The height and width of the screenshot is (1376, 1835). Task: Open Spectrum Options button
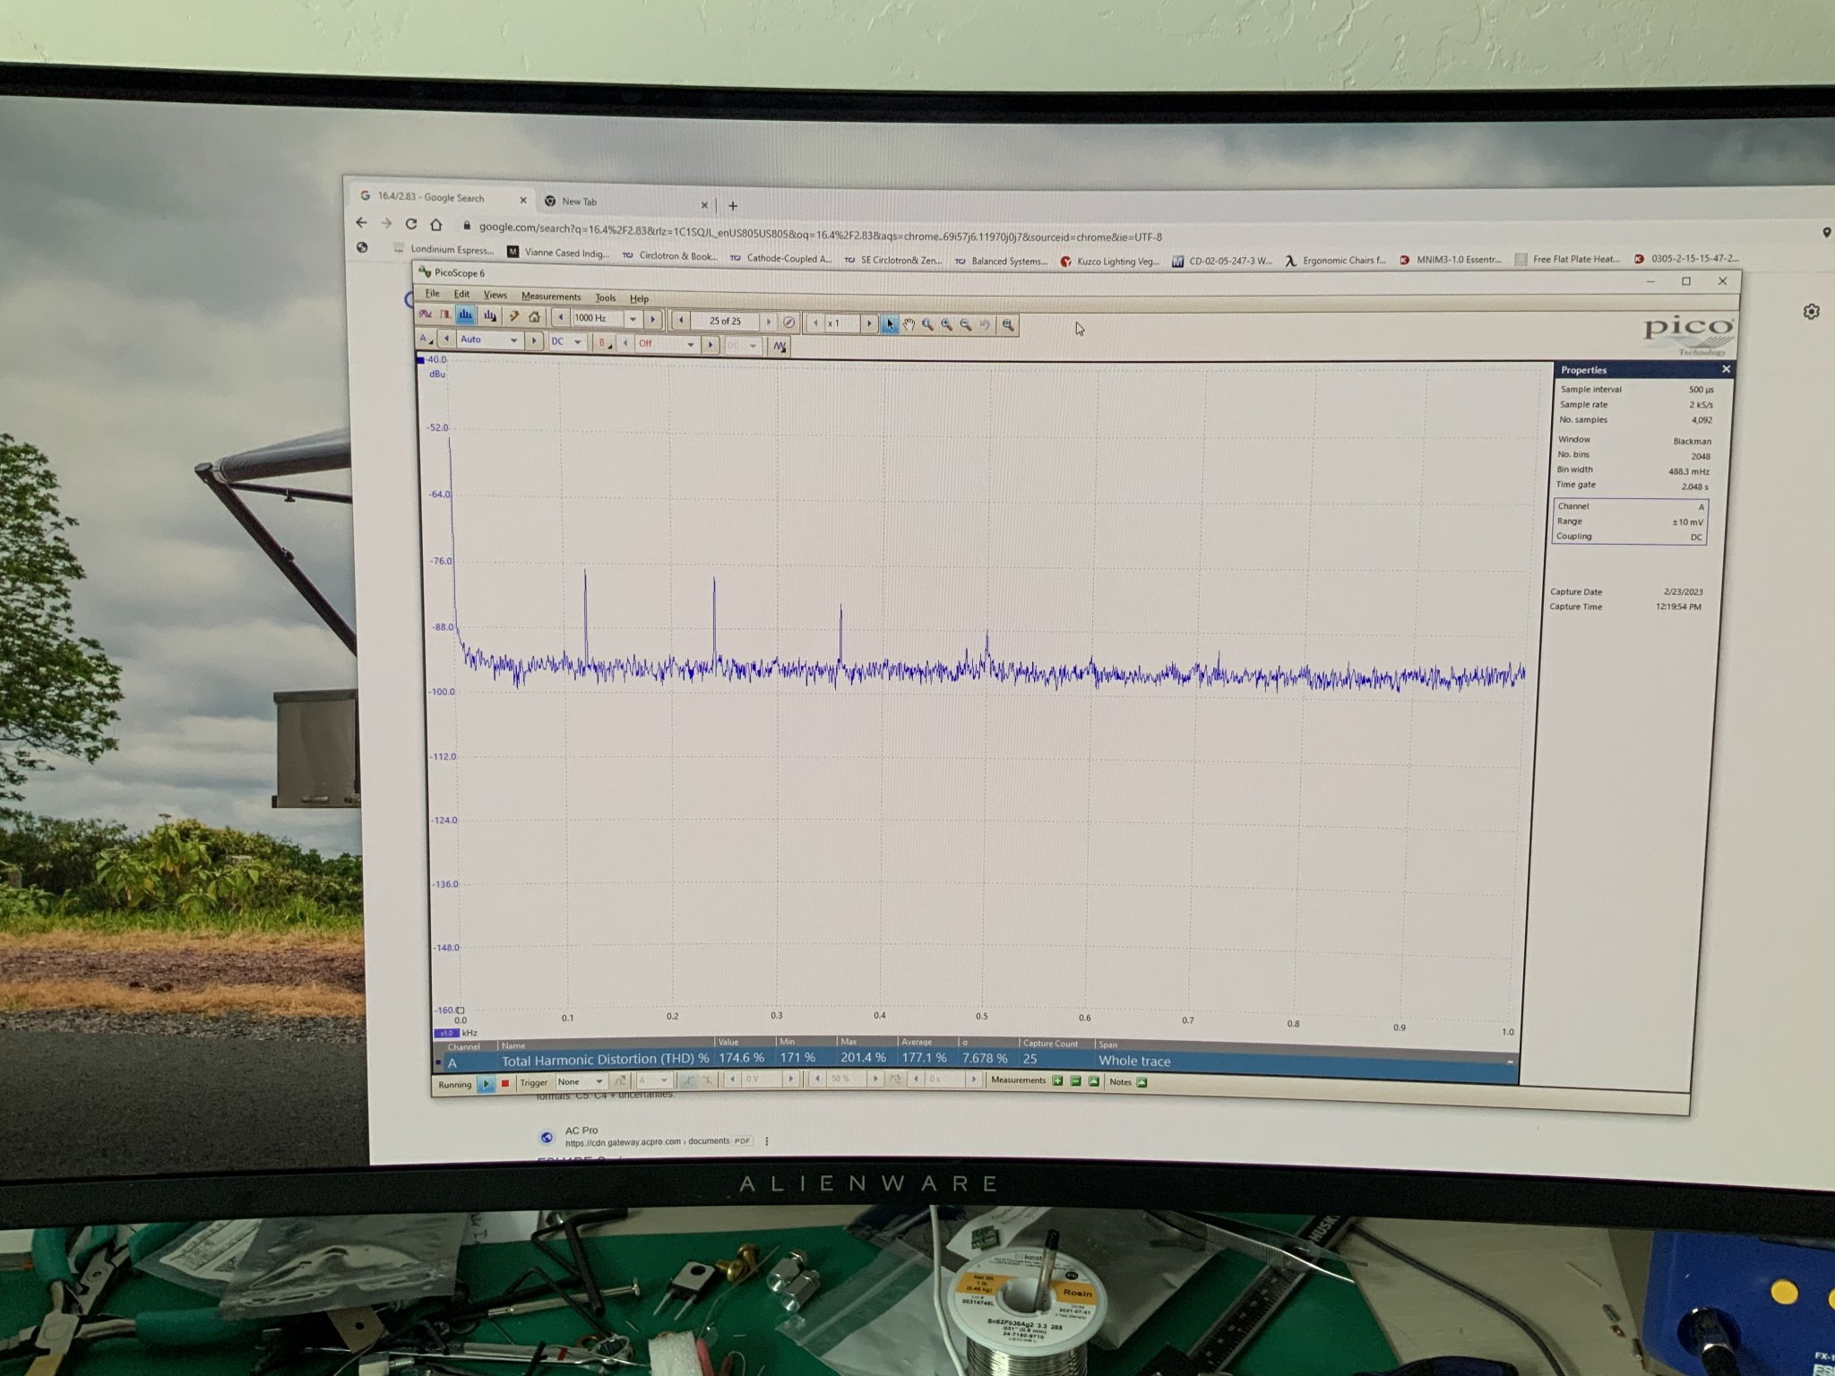(x=490, y=315)
